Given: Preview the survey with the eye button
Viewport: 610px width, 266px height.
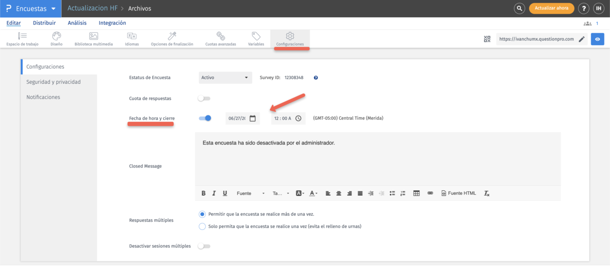Looking at the screenshot, I should coord(597,39).
